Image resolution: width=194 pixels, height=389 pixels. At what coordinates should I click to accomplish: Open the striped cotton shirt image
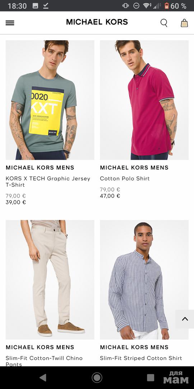pyautogui.click(x=144, y=280)
